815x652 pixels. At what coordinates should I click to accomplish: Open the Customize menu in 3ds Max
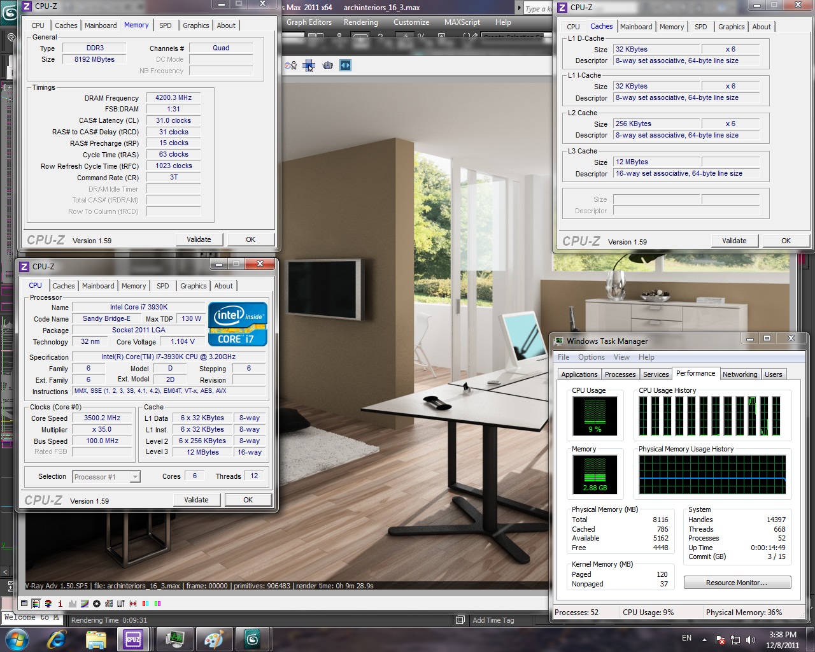click(411, 22)
